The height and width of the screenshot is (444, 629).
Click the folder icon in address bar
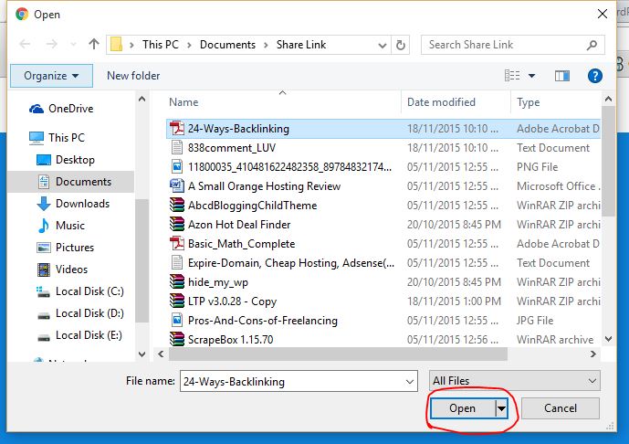click(x=116, y=44)
